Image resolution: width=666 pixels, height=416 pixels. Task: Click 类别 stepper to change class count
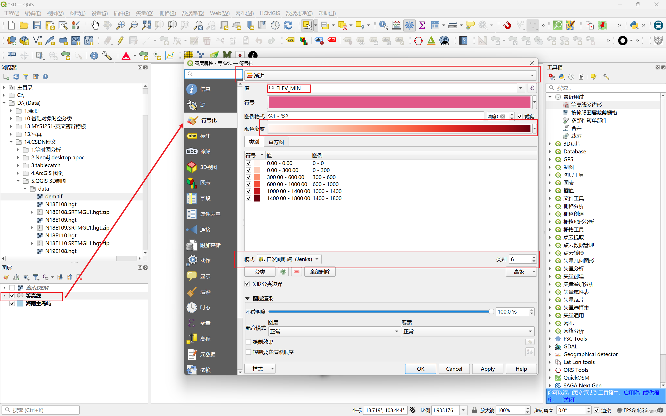tap(533, 259)
